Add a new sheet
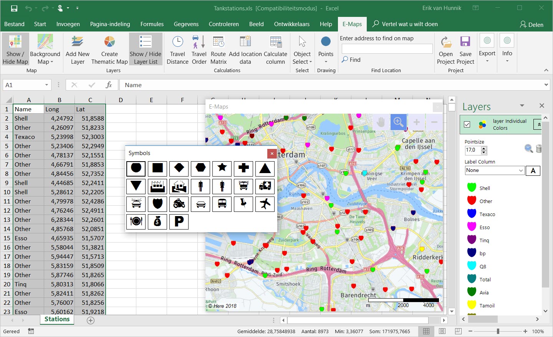 coord(91,320)
